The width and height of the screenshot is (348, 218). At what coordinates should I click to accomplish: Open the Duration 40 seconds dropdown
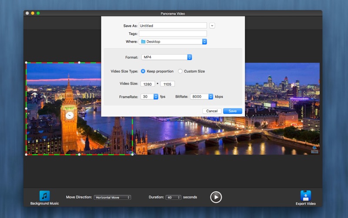(x=173, y=198)
